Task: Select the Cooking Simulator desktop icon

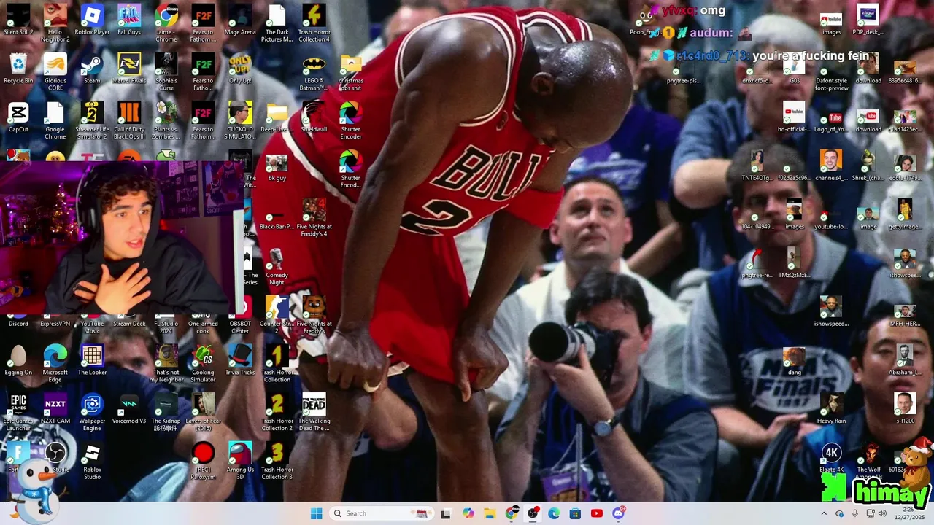Action: point(203,363)
